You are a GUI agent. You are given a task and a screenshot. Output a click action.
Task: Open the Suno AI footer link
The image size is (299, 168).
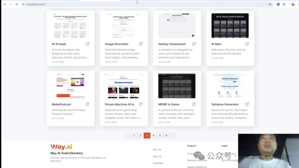[157, 156]
